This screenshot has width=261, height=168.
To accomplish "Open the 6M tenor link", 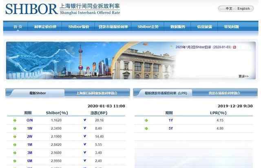I will pyautogui.click(x=30, y=161).
